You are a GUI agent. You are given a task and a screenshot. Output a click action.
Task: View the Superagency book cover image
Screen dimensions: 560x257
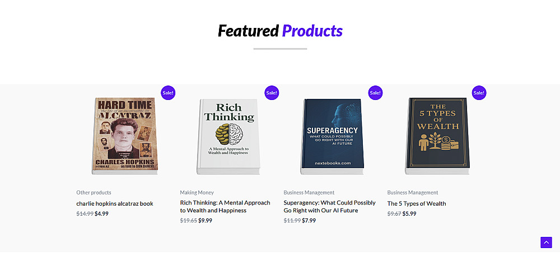tap(332, 136)
